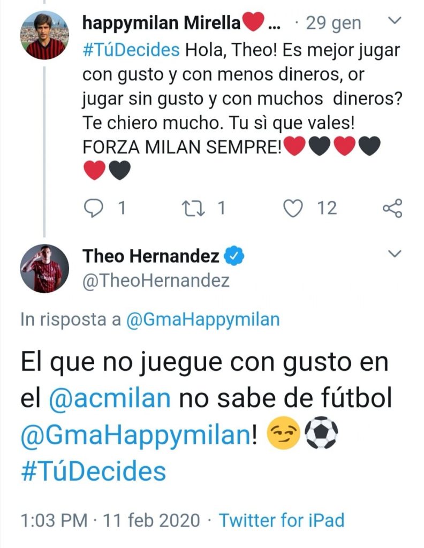Image resolution: width=424 pixels, height=548 pixels.
Task: Open the #TúDecides hashtag in Theo's reply
Action: coord(93,471)
